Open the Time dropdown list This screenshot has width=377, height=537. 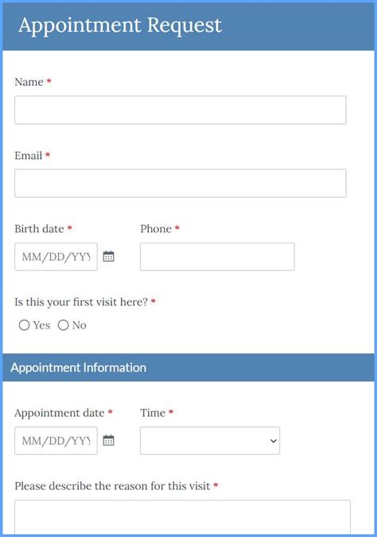(x=210, y=441)
